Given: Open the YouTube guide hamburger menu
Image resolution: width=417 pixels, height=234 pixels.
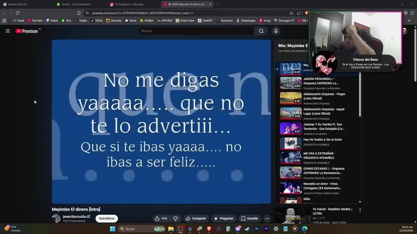Looking at the screenshot, I should tap(8, 31).
